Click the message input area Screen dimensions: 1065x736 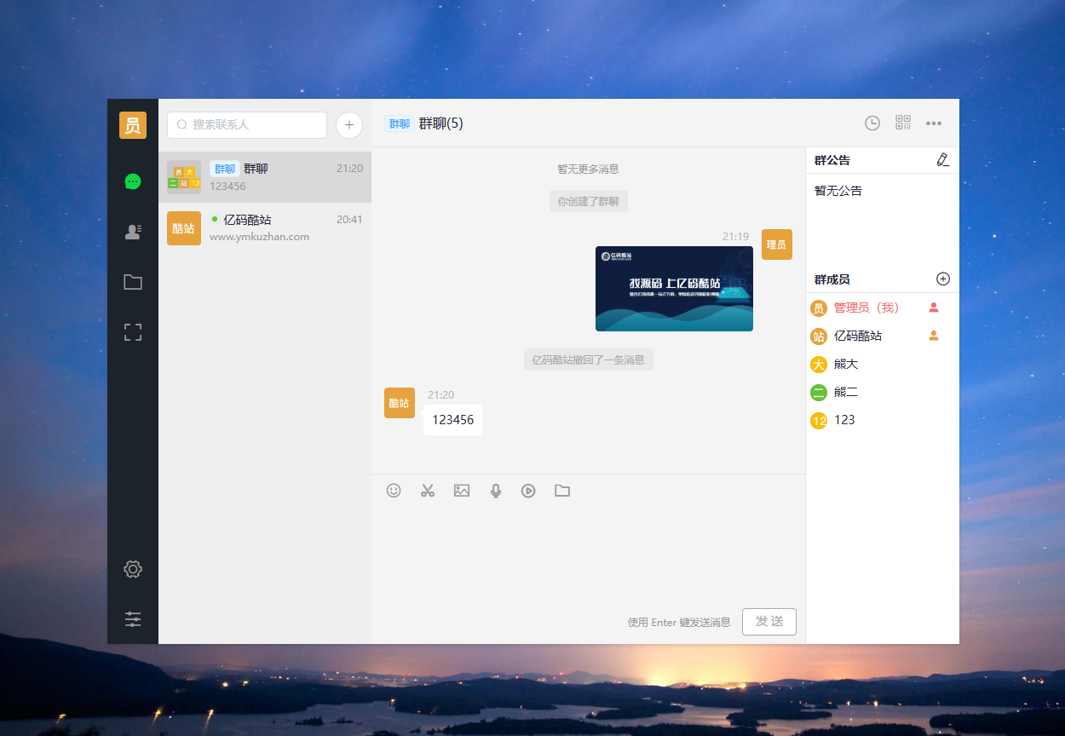(x=588, y=554)
